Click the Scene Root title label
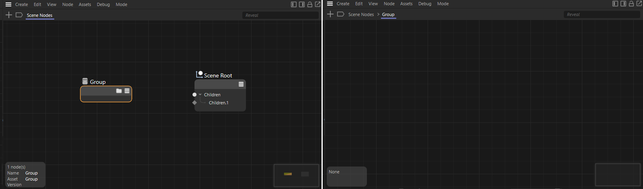The width and height of the screenshot is (643, 189). (x=218, y=75)
